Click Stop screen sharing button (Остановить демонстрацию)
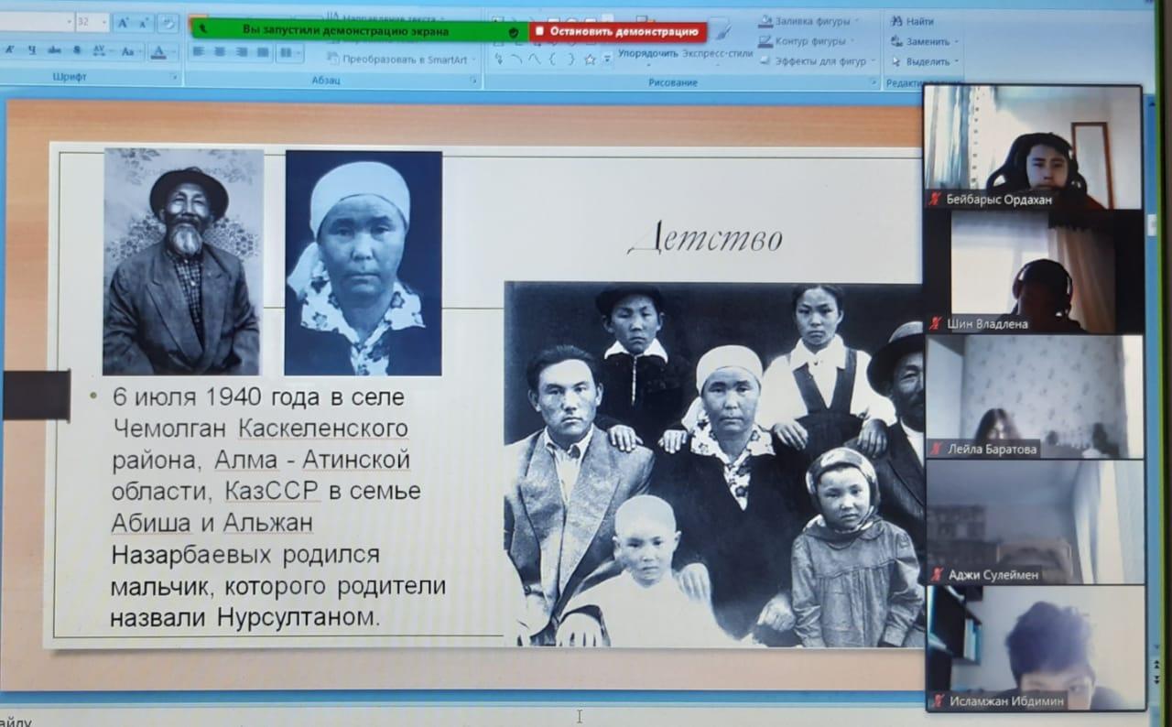The height and width of the screenshot is (727, 1172). 618,31
